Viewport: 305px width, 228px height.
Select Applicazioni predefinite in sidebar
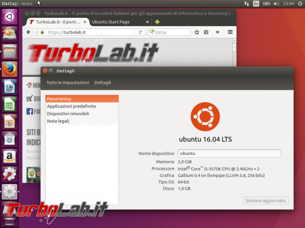tap(82, 106)
